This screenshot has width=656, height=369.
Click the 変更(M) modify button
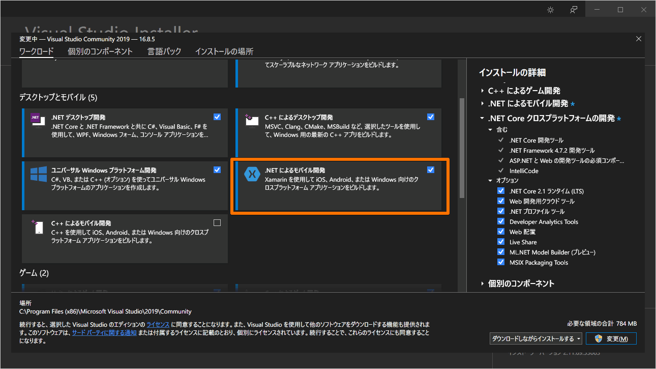(611, 338)
